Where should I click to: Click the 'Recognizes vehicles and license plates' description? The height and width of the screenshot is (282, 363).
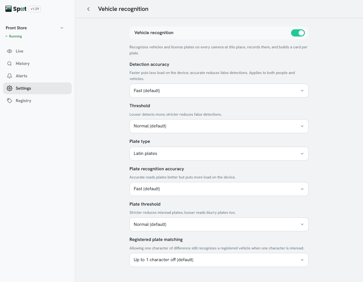(x=218, y=50)
